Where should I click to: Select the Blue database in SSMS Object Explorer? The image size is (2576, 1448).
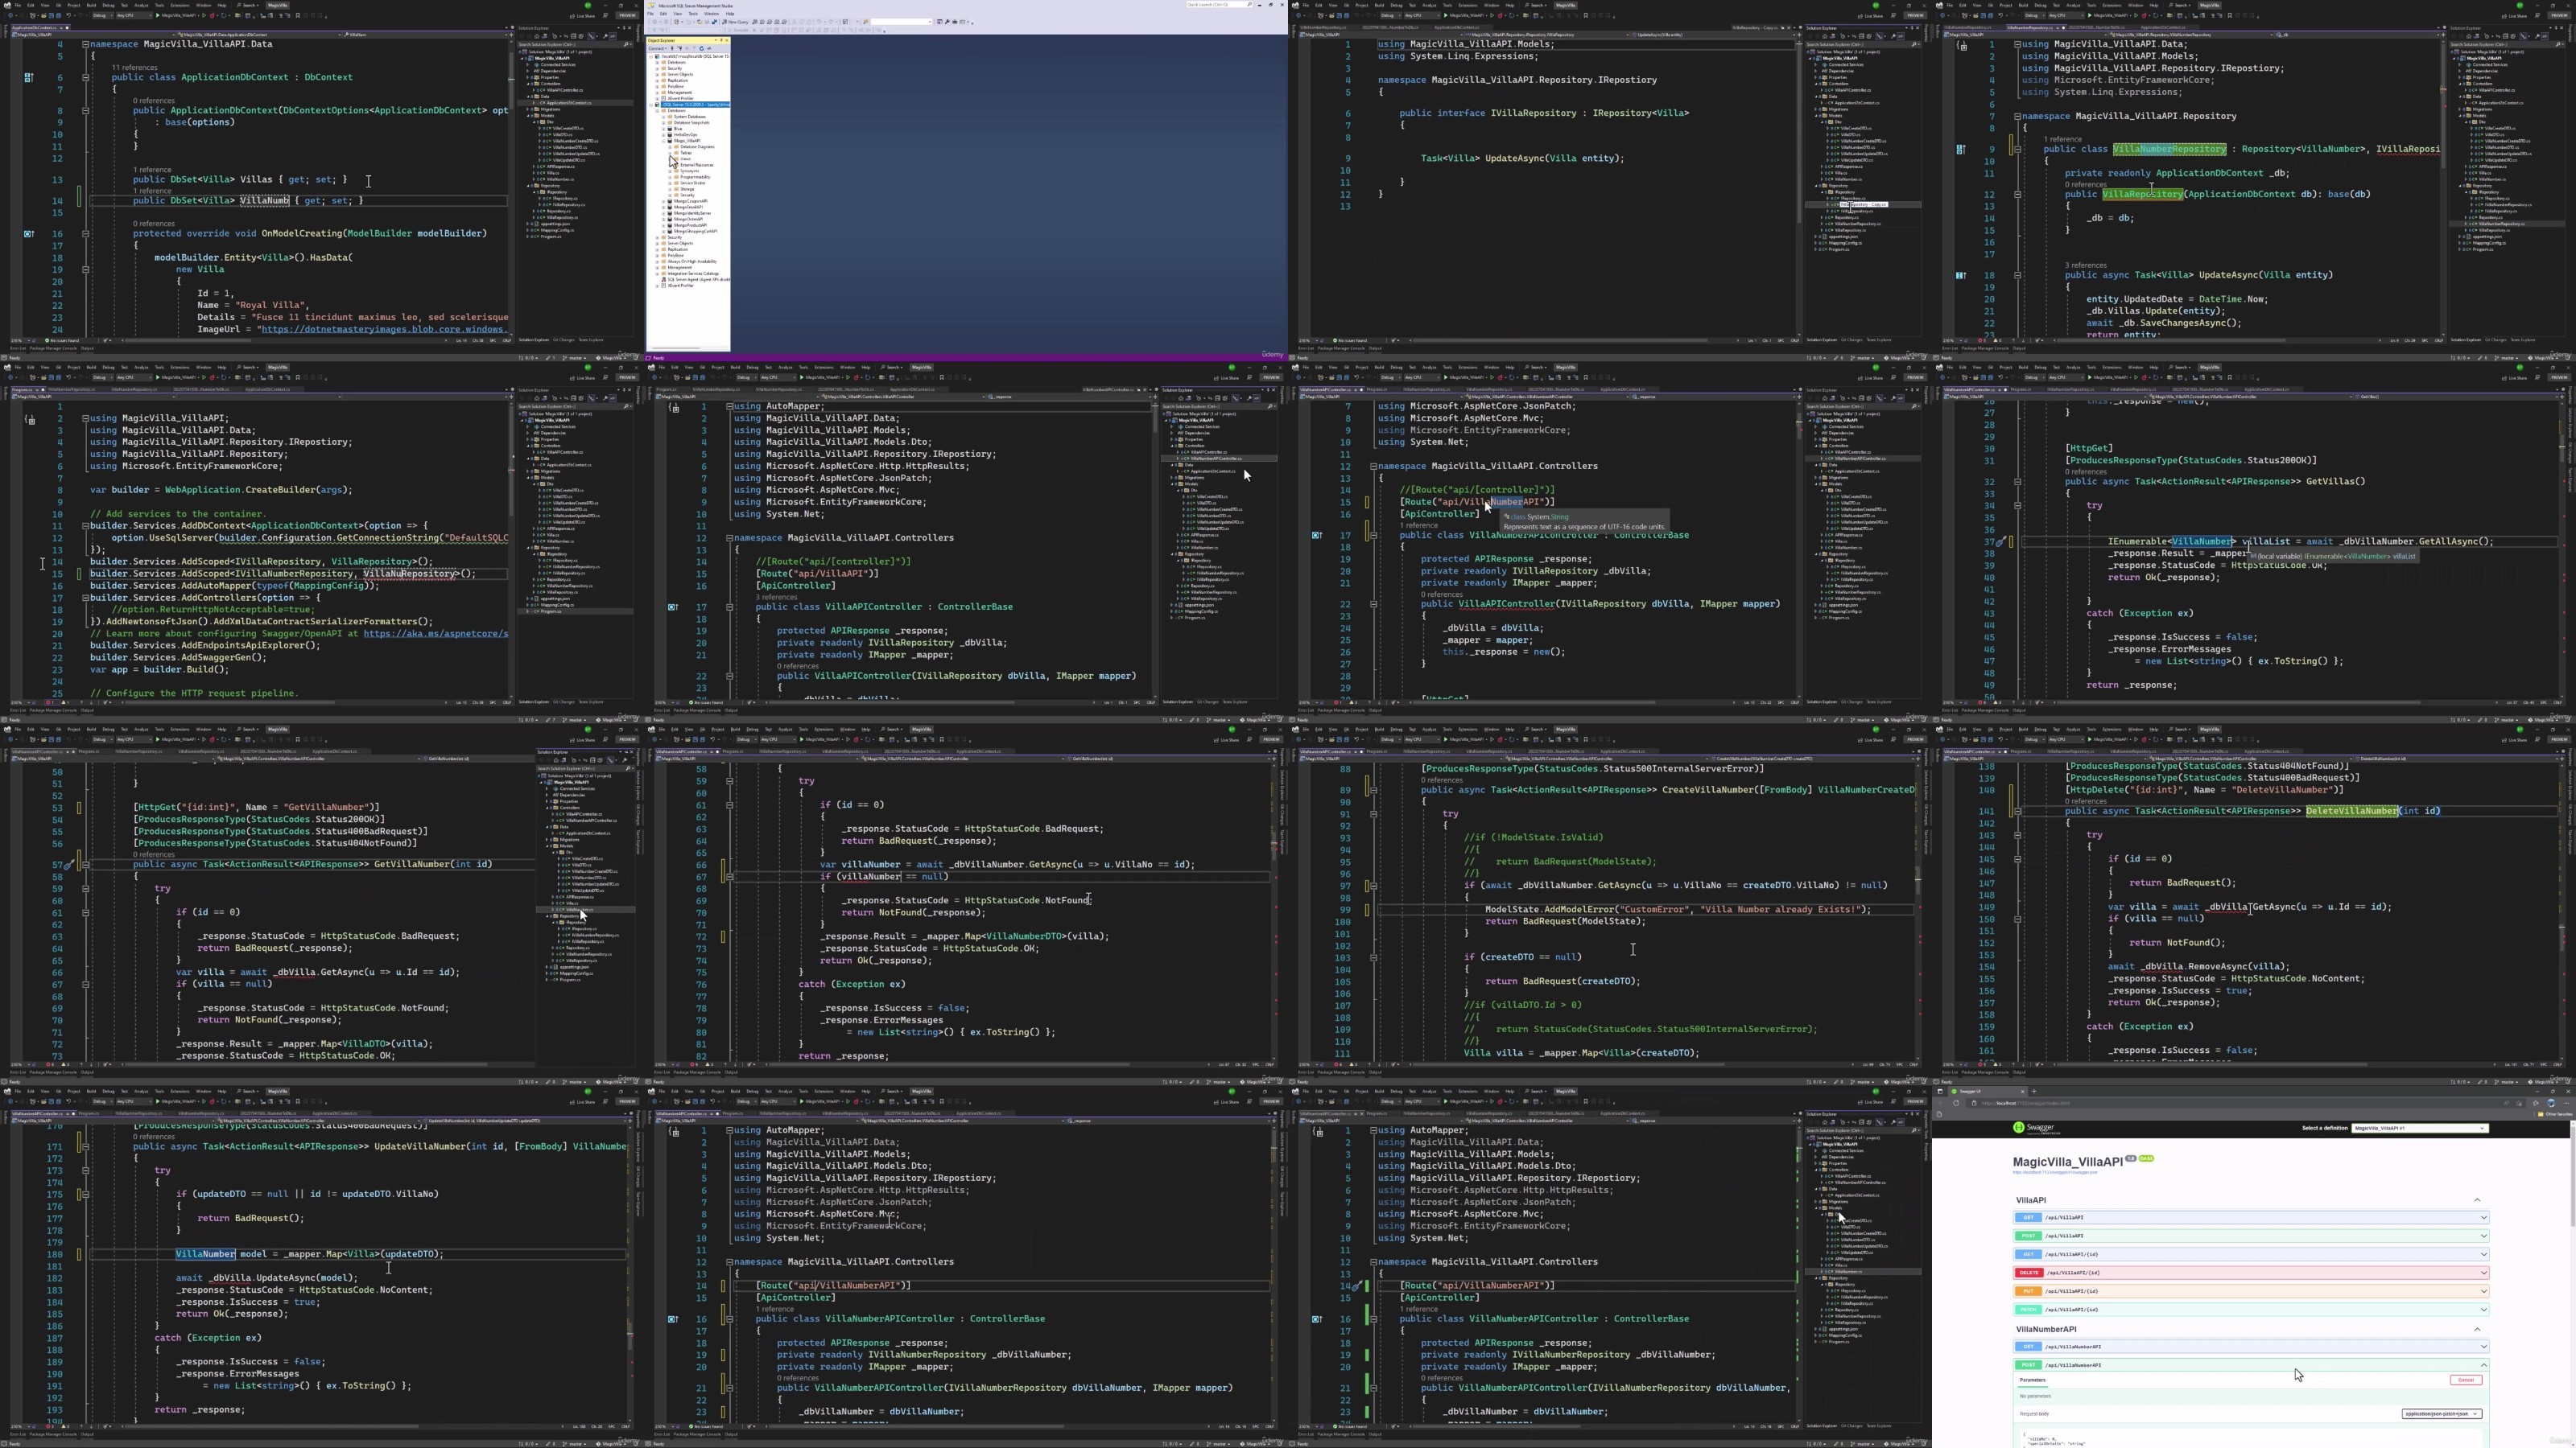pyautogui.click(x=675, y=129)
